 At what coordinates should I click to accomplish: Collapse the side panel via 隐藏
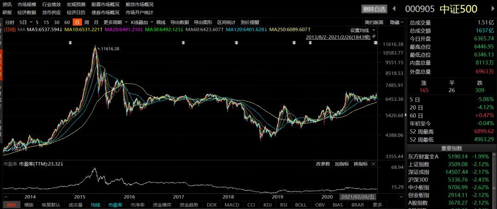(x=397, y=22)
